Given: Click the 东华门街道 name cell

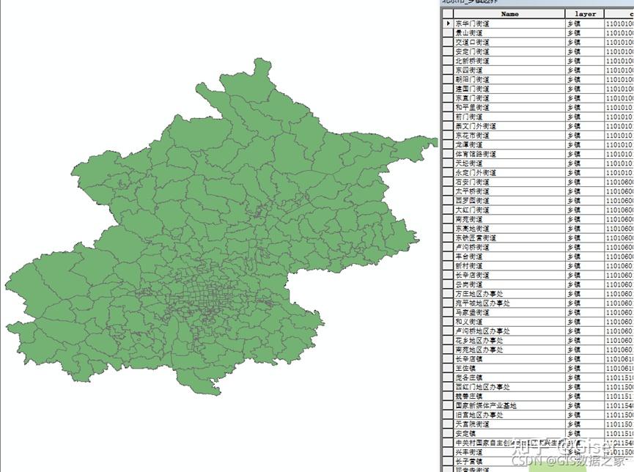Looking at the screenshot, I should 509,24.
